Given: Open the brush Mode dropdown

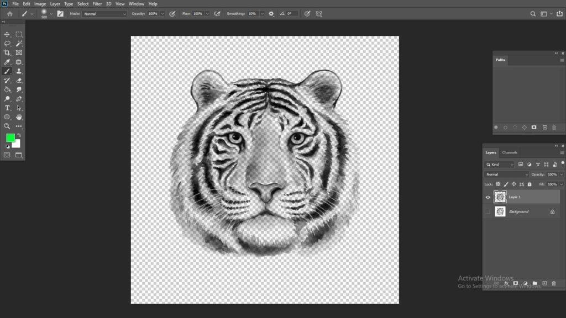Looking at the screenshot, I should [x=104, y=14].
